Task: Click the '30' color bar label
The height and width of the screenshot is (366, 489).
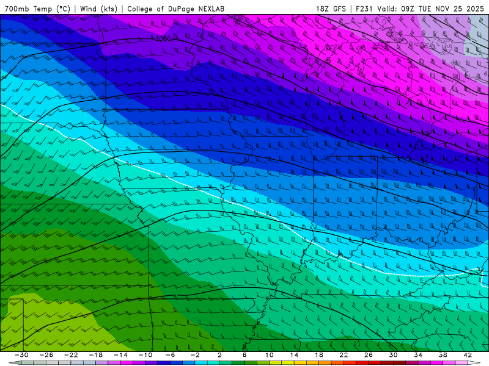Action: 393,355
